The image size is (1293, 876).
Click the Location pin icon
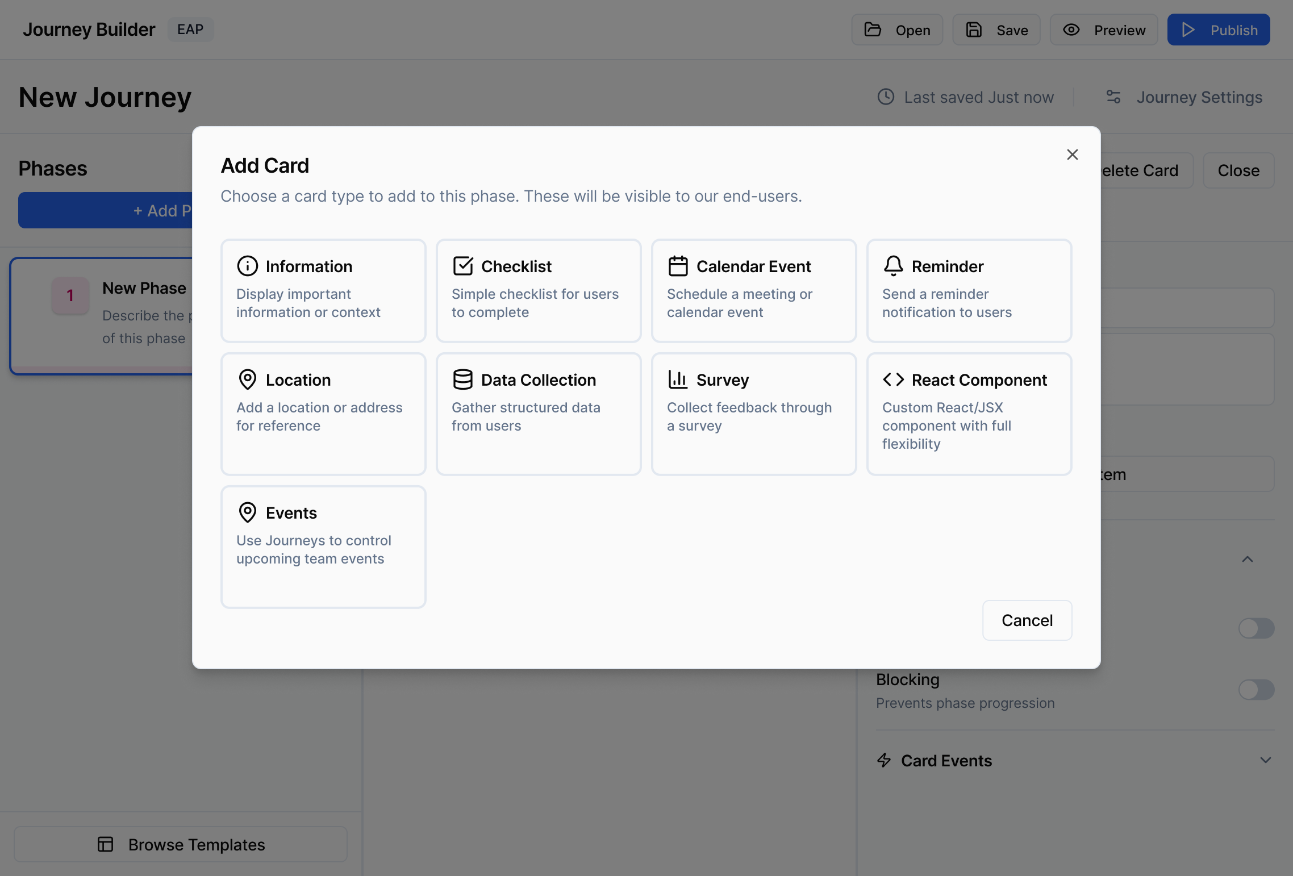pyautogui.click(x=247, y=379)
